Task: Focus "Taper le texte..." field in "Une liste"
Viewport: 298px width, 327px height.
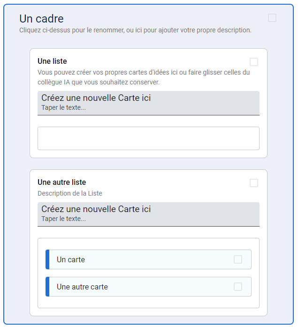Action: [x=64, y=108]
